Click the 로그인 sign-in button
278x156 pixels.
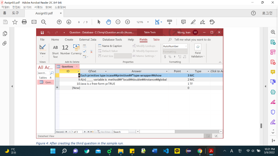pyautogui.click(x=267, y=13)
